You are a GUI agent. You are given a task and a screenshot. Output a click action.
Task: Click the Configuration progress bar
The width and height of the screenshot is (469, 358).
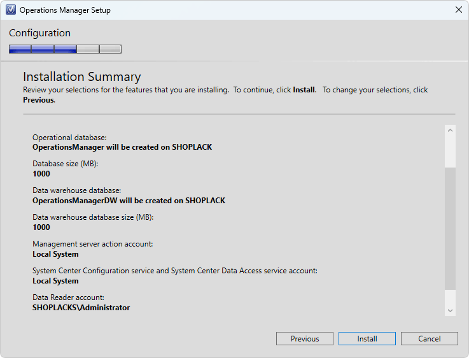[x=65, y=49]
